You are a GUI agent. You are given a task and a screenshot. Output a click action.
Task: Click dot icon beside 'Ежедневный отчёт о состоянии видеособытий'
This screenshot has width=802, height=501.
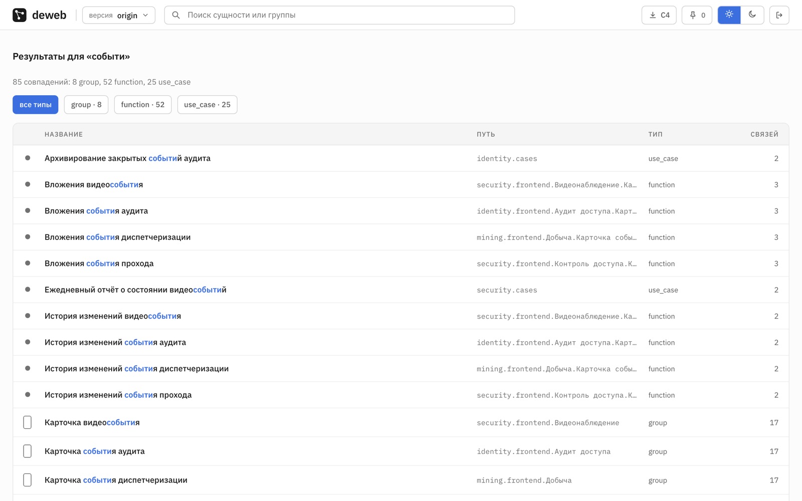tap(28, 290)
